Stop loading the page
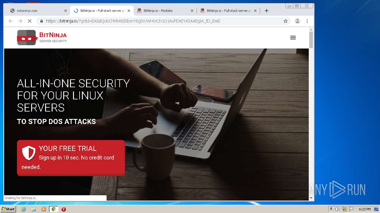Screen dimensions: 380x213 [29, 21]
